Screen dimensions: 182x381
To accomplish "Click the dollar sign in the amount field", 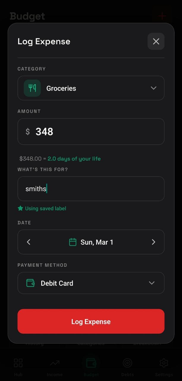I will (x=28, y=132).
